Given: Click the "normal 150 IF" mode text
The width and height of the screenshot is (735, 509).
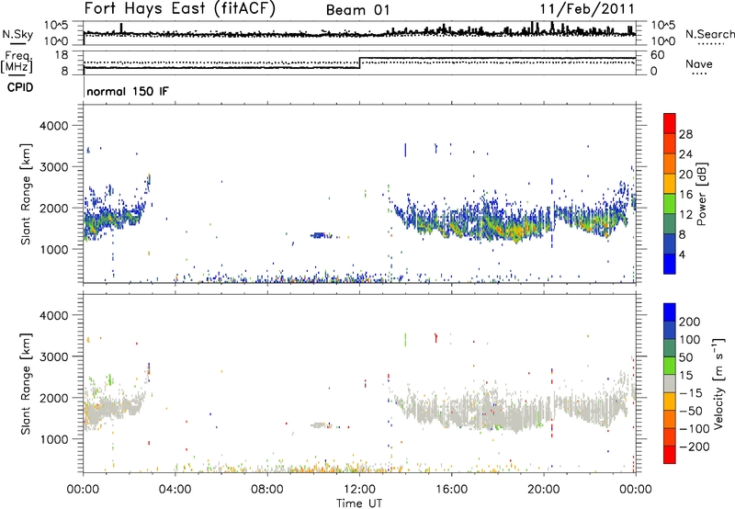Looking at the screenshot, I should [x=128, y=91].
